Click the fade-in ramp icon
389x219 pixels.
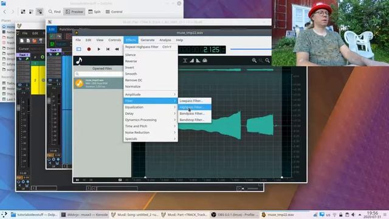pyautogui.click(x=192, y=61)
